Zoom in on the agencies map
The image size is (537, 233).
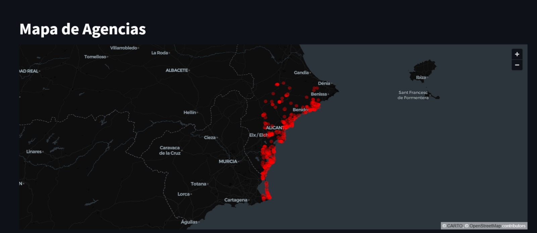(517, 54)
